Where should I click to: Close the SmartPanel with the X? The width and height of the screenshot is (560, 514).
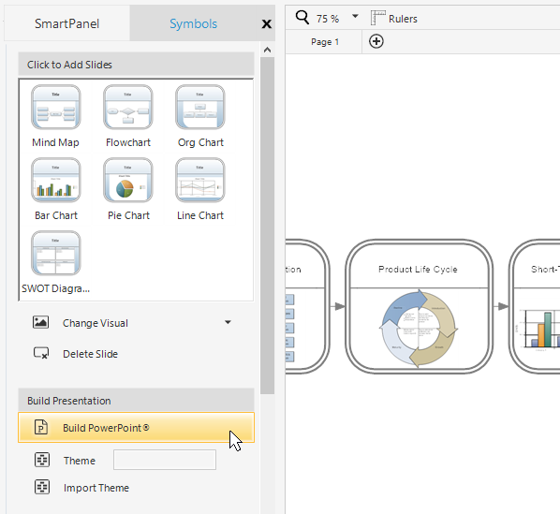click(x=267, y=24)
